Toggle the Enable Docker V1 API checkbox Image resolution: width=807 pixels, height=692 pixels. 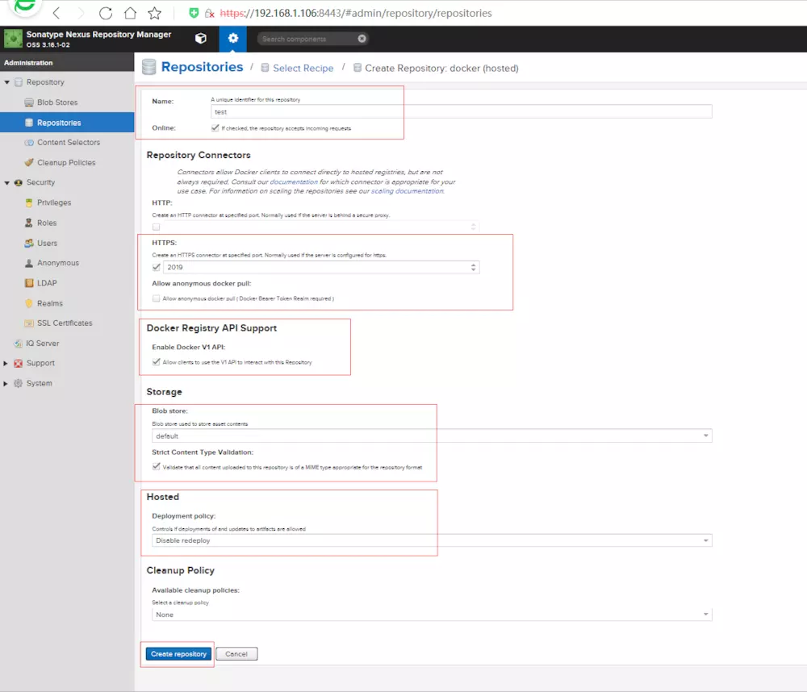point(156,362)
